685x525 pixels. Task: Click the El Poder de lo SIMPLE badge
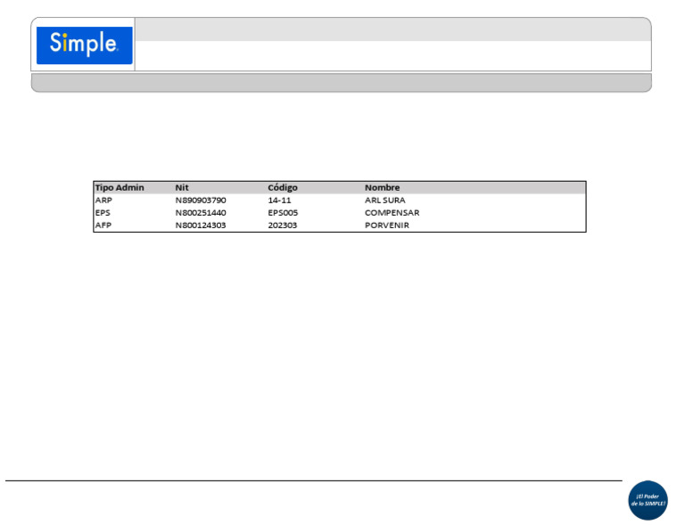coord(648,500)
